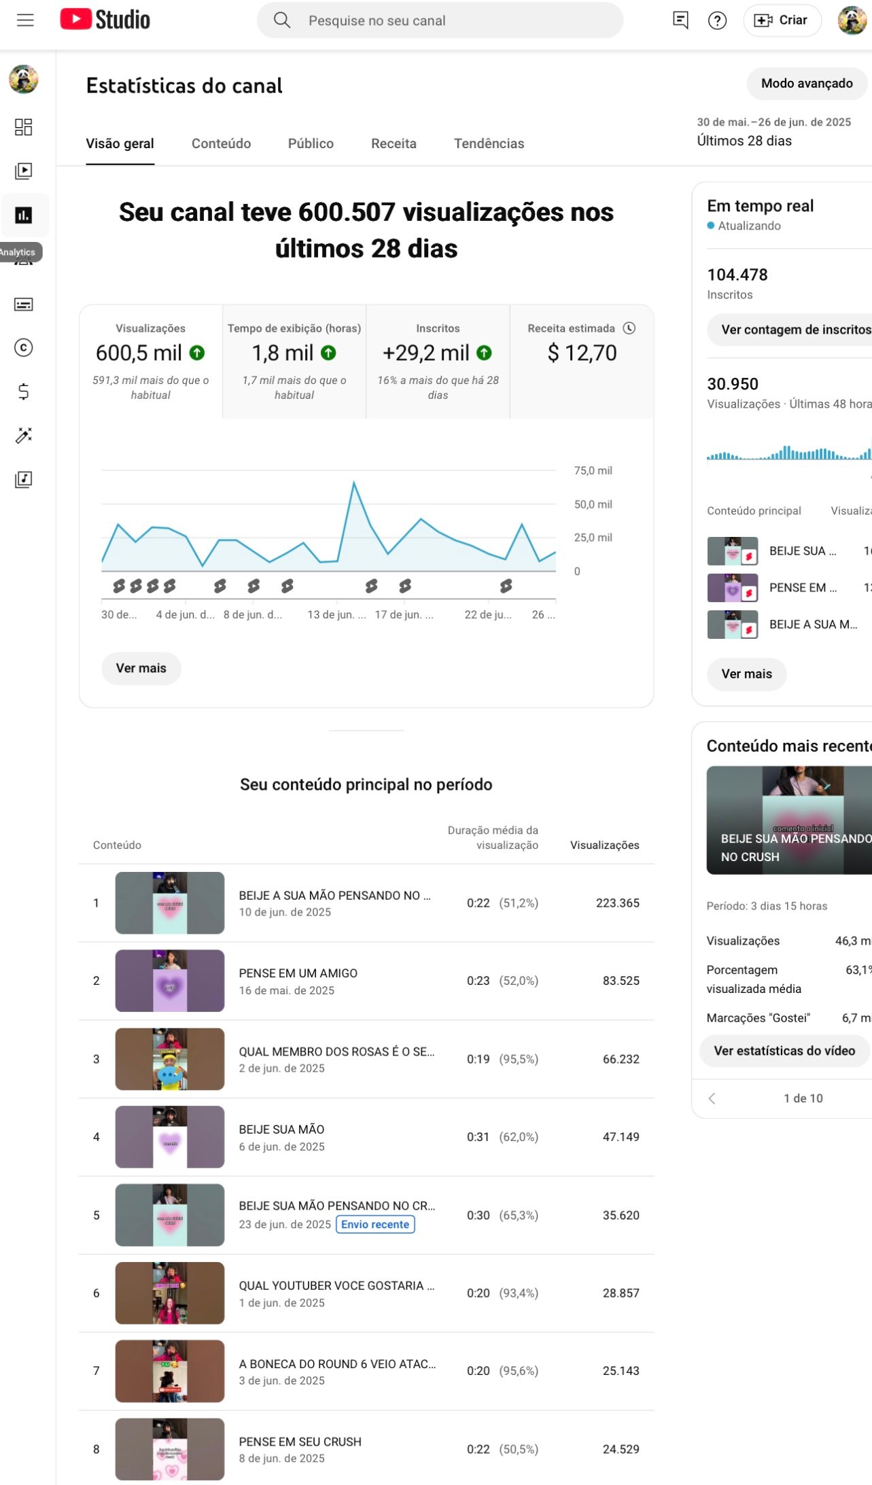The width and height of the screenshot is (872, 1485).
Task: Open the account avatar in top bar
Action: click(x=852, y=20)
